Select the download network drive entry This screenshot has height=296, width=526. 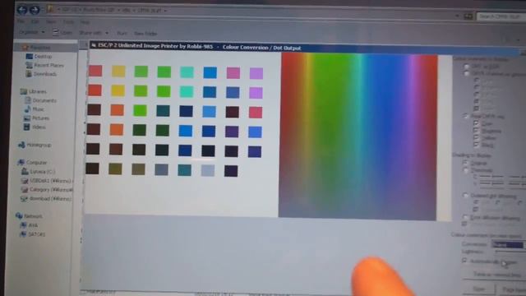(x=46, y=199)
